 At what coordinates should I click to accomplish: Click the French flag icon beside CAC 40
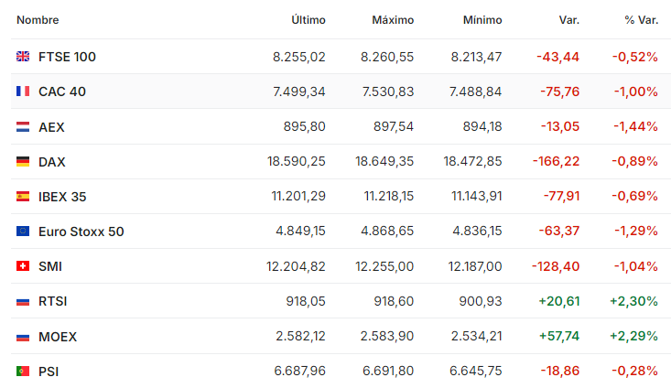(x=23, y=92)
